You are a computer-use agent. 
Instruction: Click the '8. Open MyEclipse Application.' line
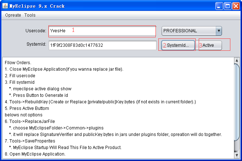[x=35, y=154]
